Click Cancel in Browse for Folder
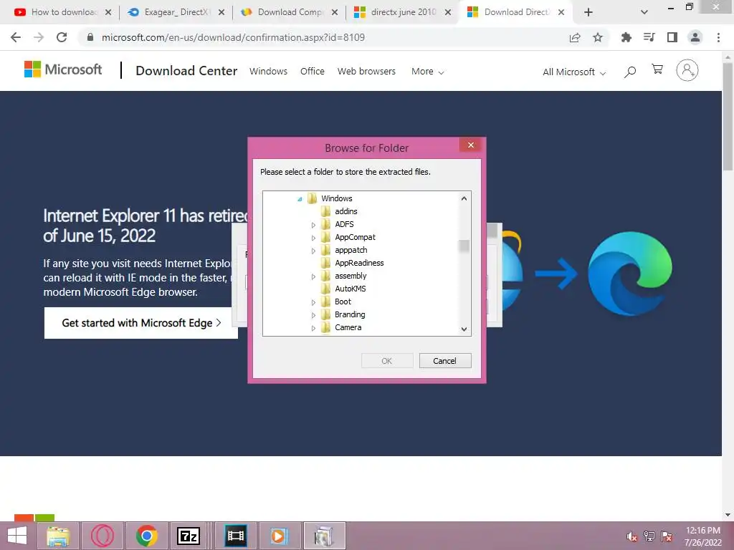 (444, 361)
